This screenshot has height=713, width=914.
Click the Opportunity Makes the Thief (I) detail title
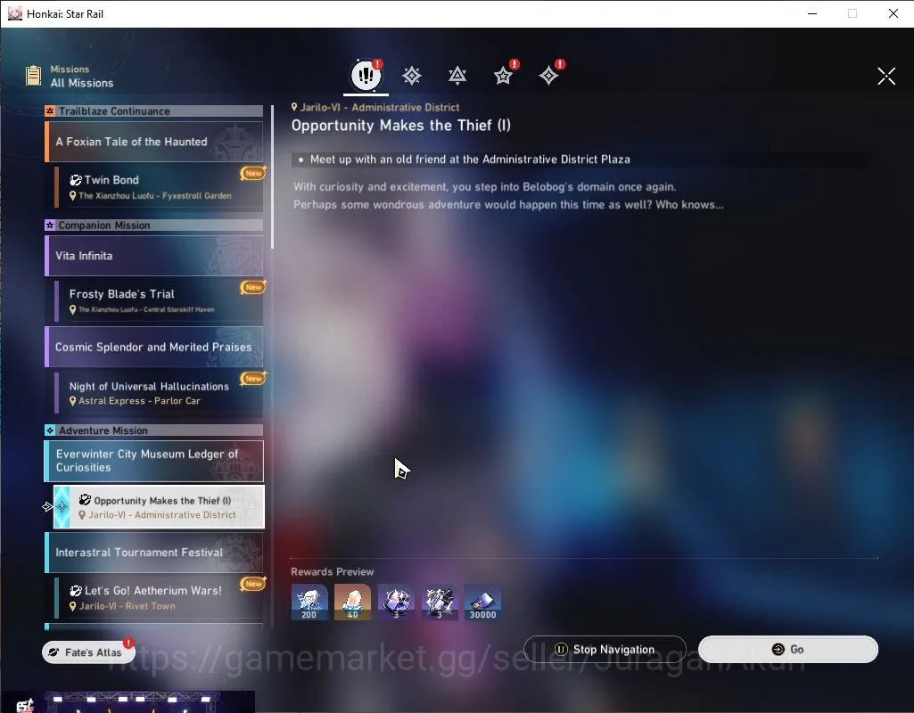[x=401, y=126]
